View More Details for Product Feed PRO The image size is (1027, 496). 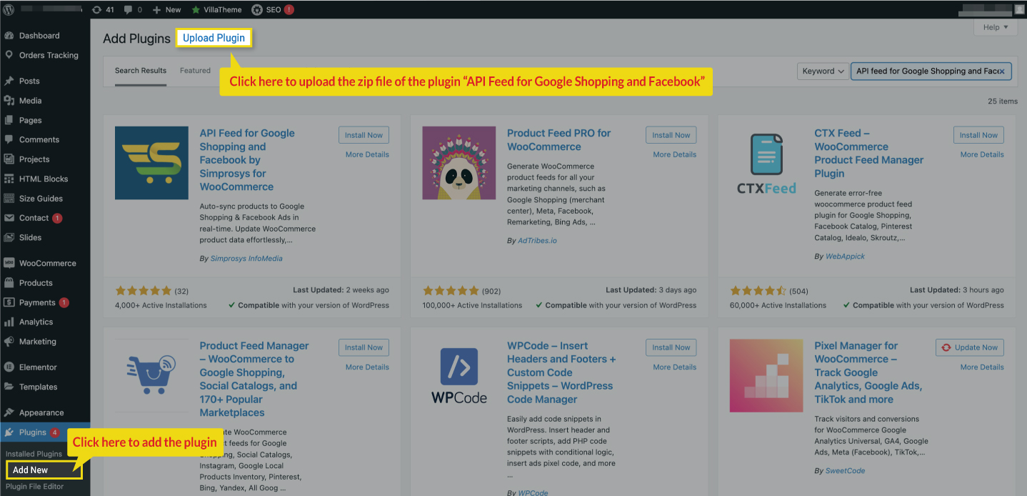coord(674,154)
